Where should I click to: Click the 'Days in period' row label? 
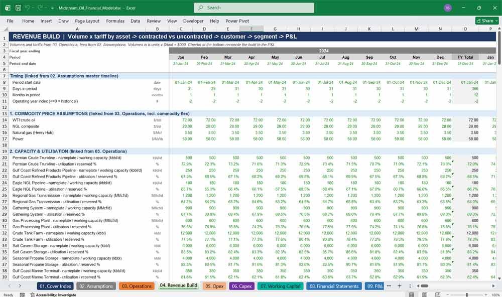tap(25, 89)
